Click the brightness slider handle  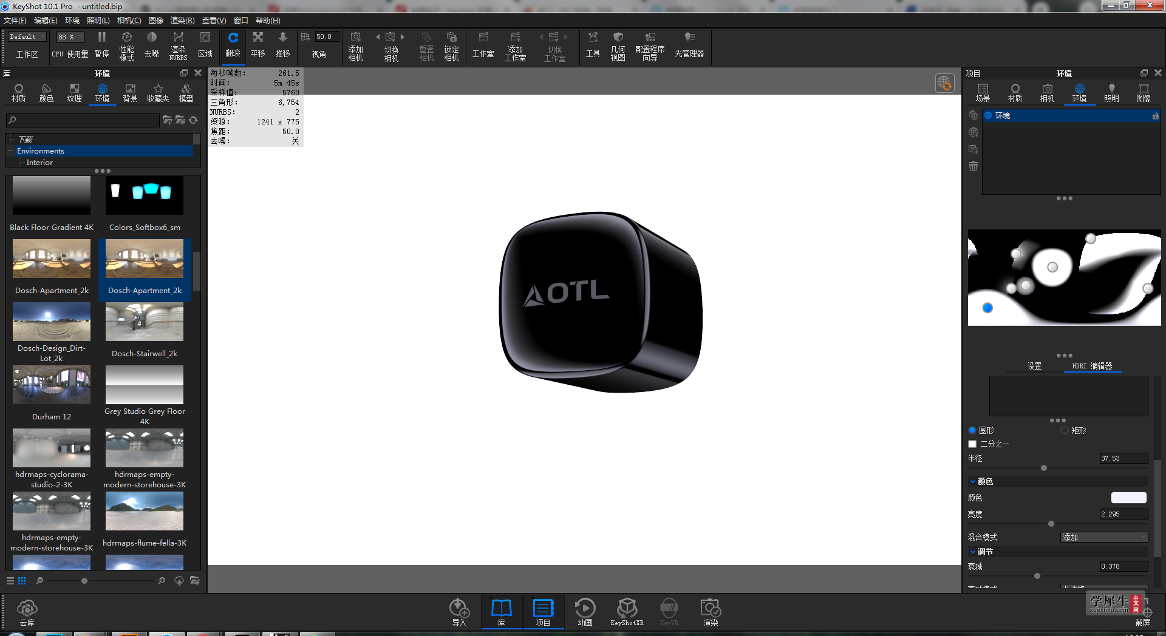coord(1051,524)
